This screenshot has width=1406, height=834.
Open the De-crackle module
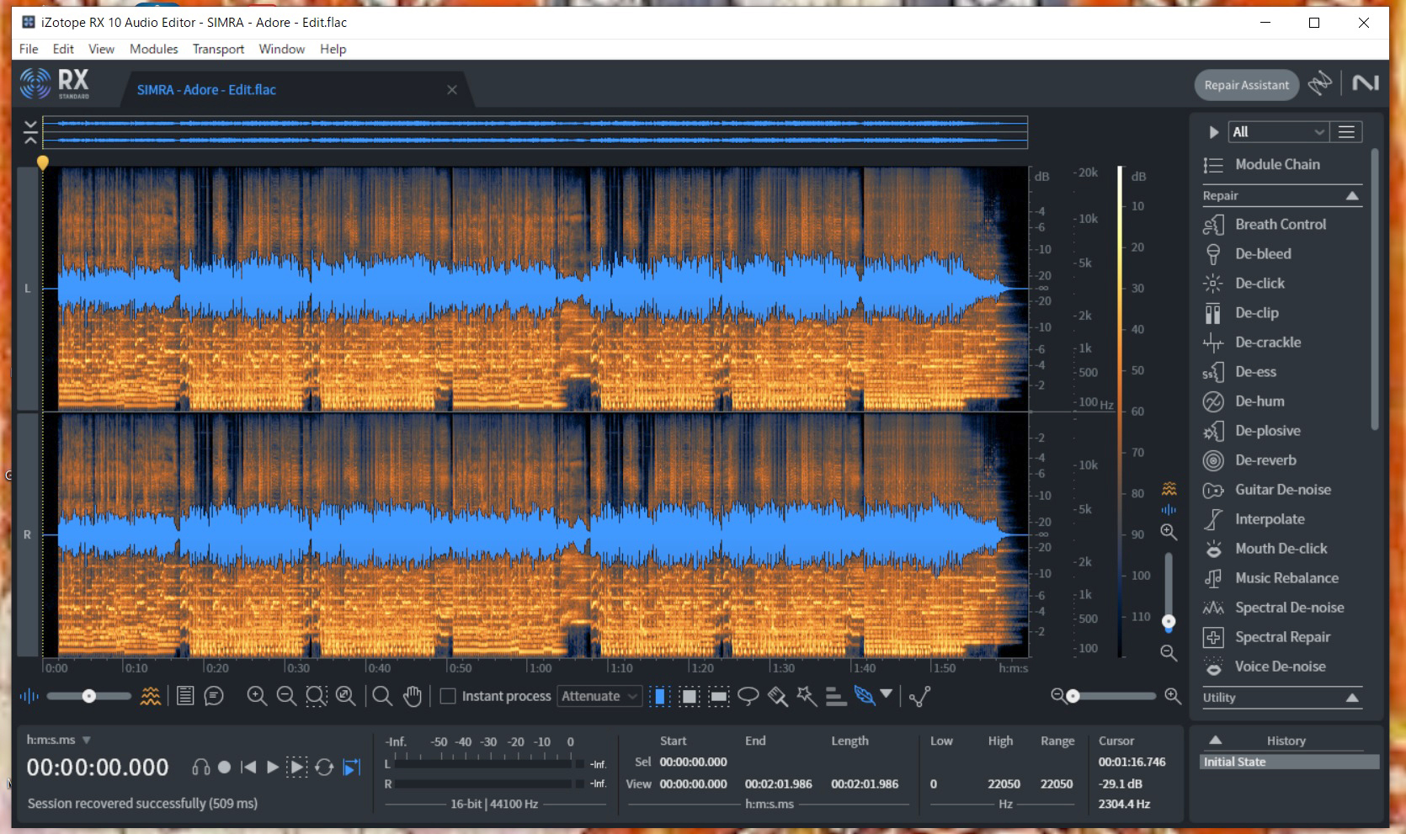1268,342
